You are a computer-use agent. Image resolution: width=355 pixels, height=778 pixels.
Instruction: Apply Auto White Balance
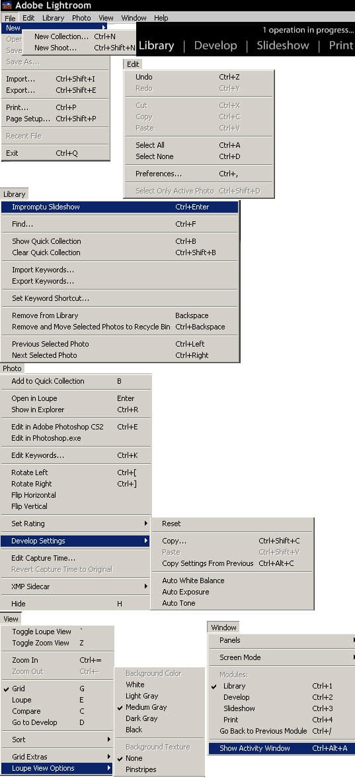tap(232, 581)
